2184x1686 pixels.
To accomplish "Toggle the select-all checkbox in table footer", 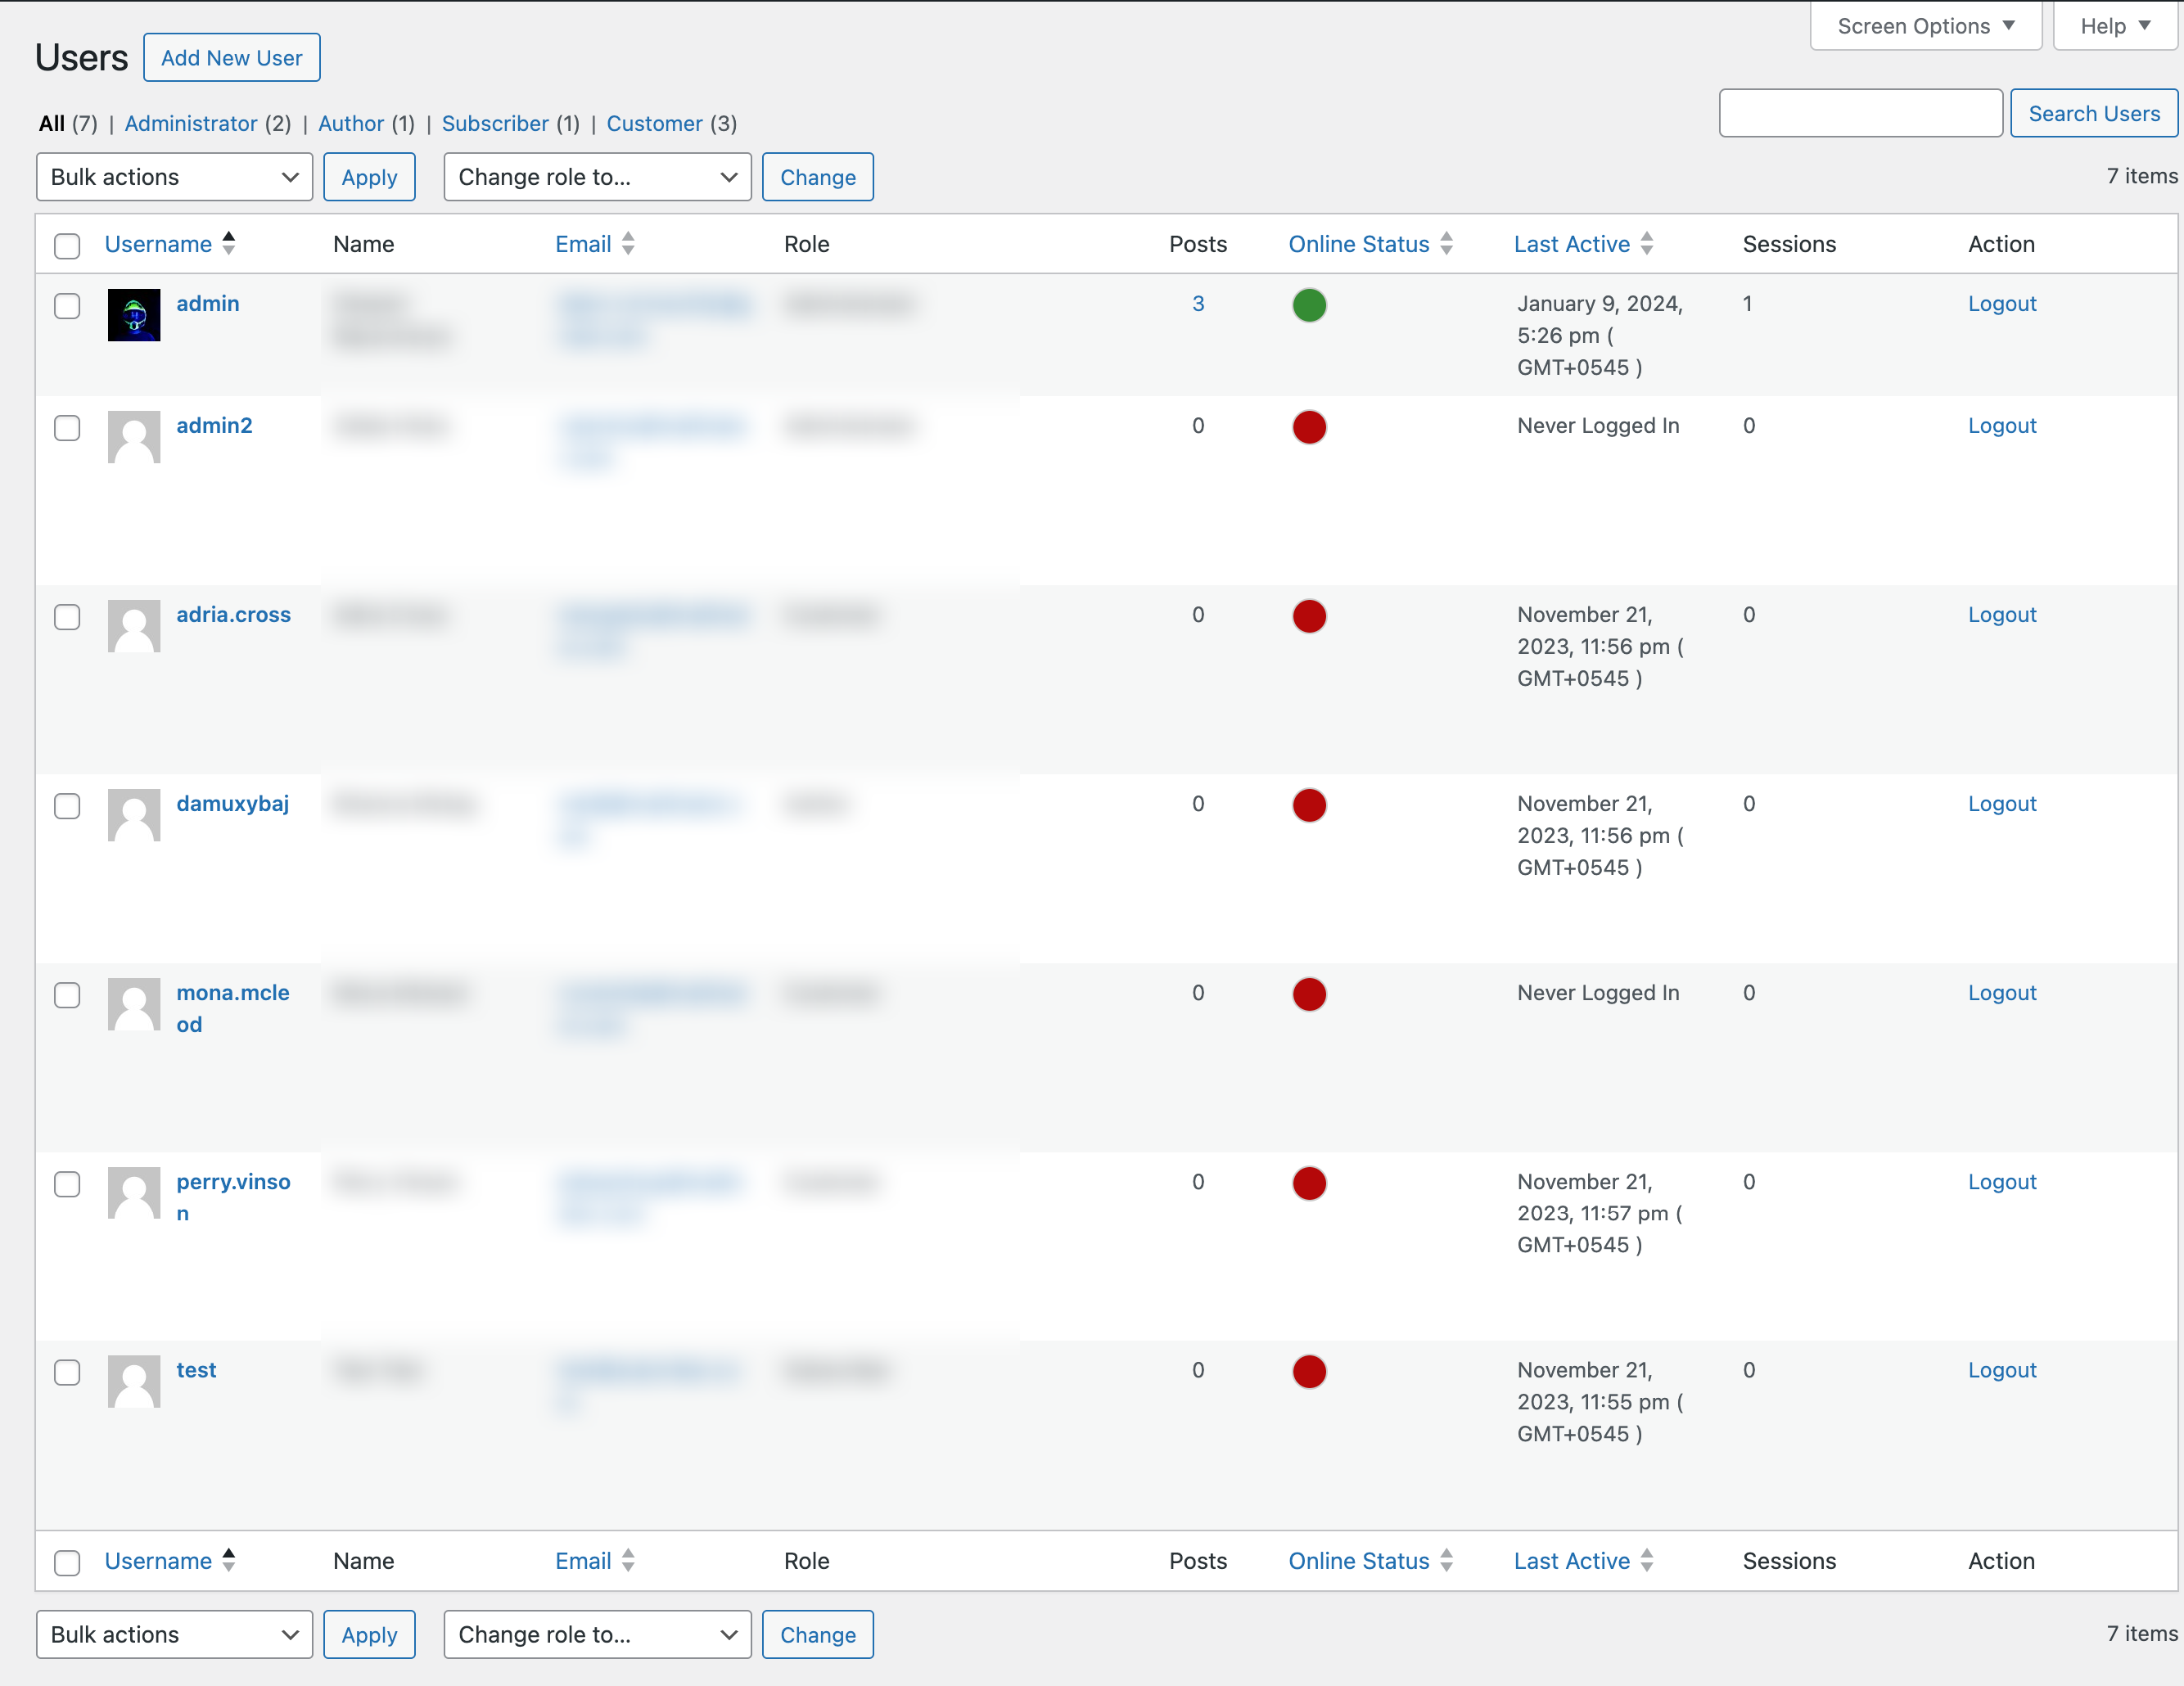I will tap(67, 1563).
